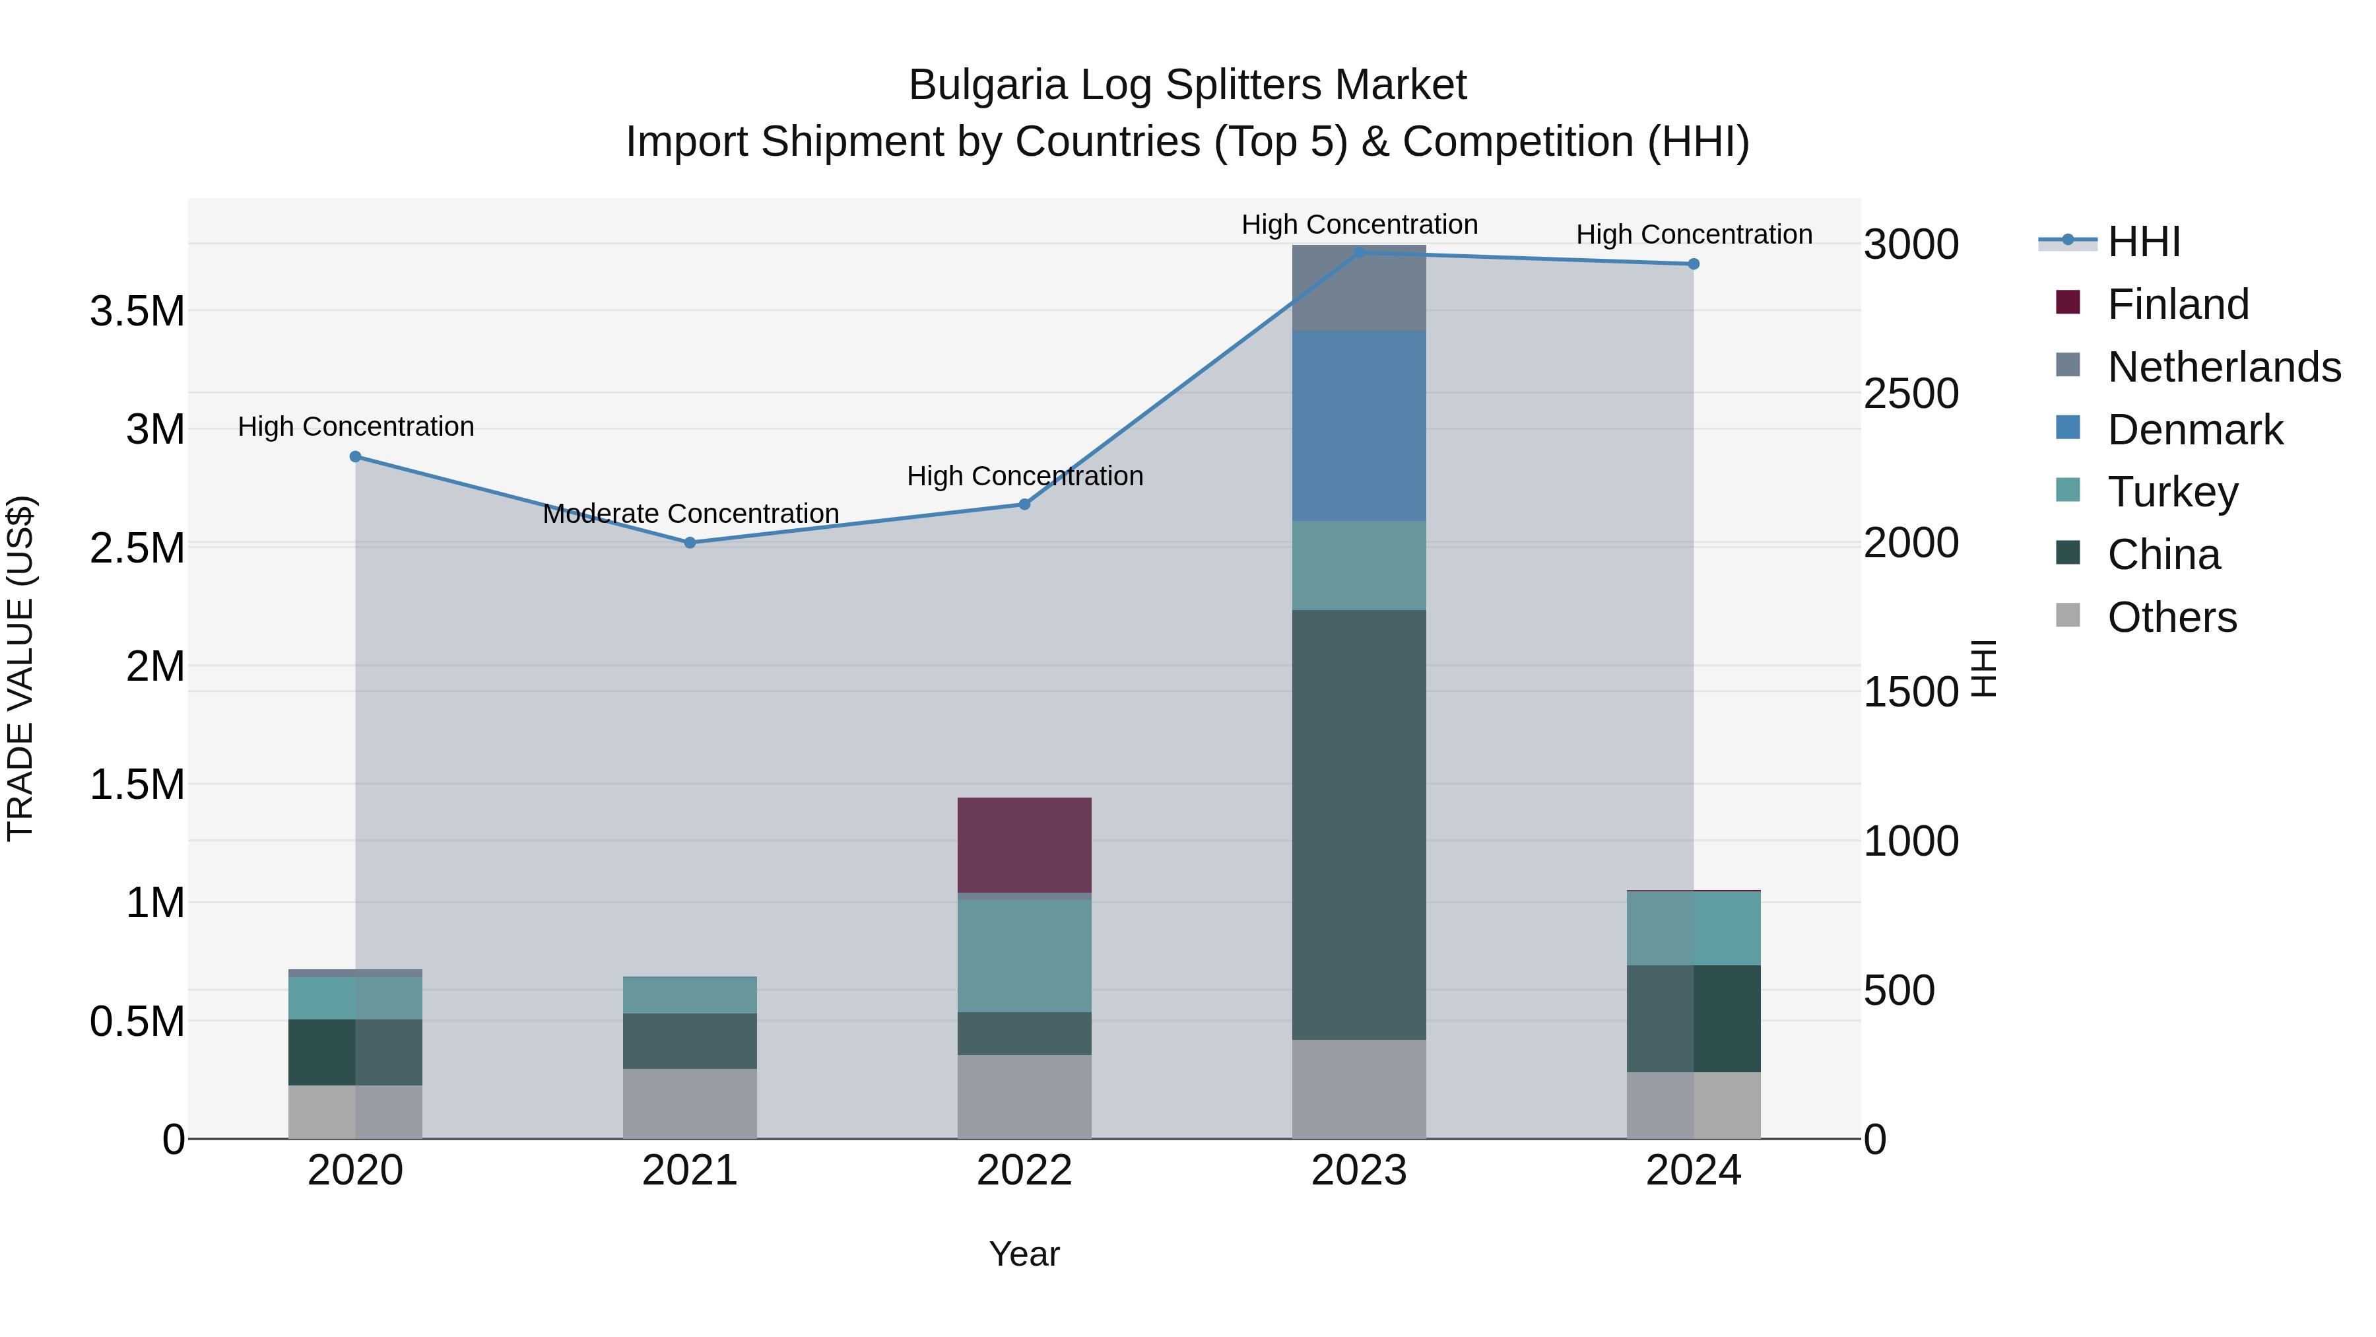Toggle the HHI legend entry

point(2111,242)
